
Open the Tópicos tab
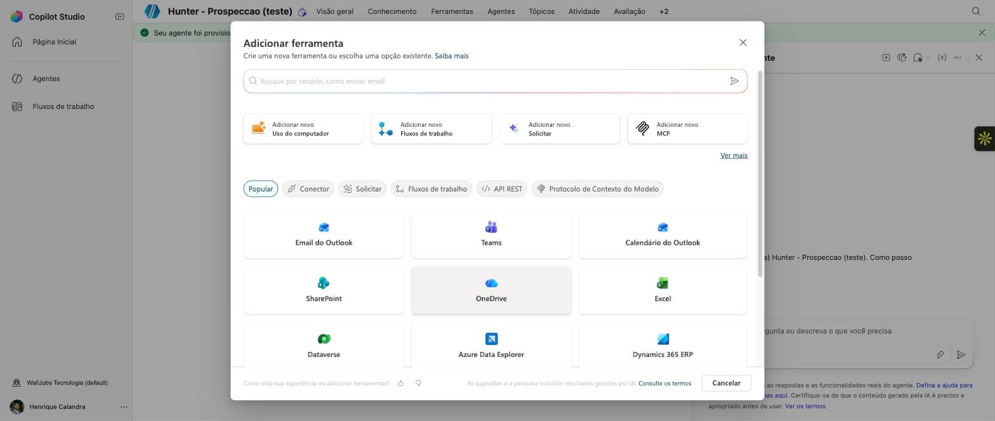[x=541, y=11]
